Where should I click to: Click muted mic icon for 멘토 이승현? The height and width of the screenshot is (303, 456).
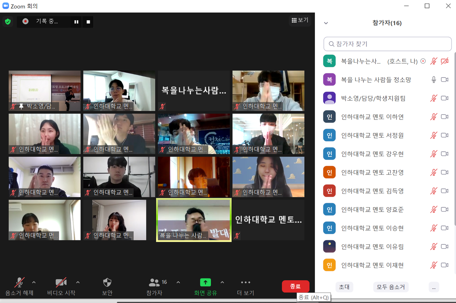pos(434,228)
